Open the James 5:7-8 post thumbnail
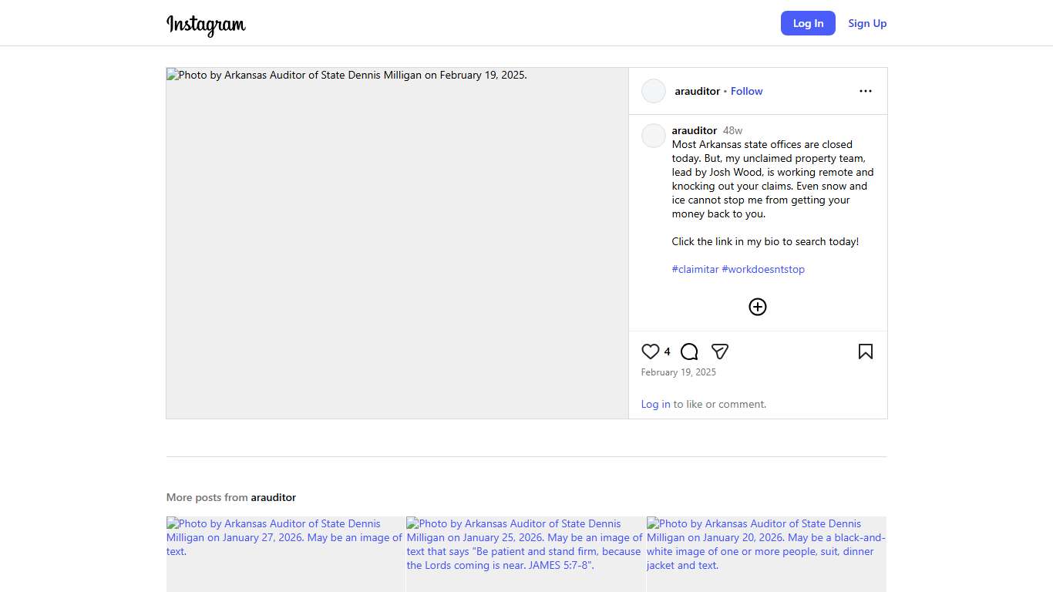The width and height of the screenshot is (1053, 592). 526,555
